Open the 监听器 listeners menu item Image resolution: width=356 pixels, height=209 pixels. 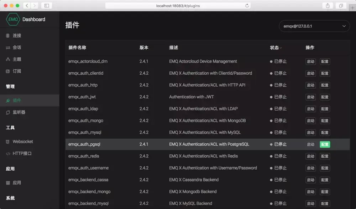[x=30, y=112]
